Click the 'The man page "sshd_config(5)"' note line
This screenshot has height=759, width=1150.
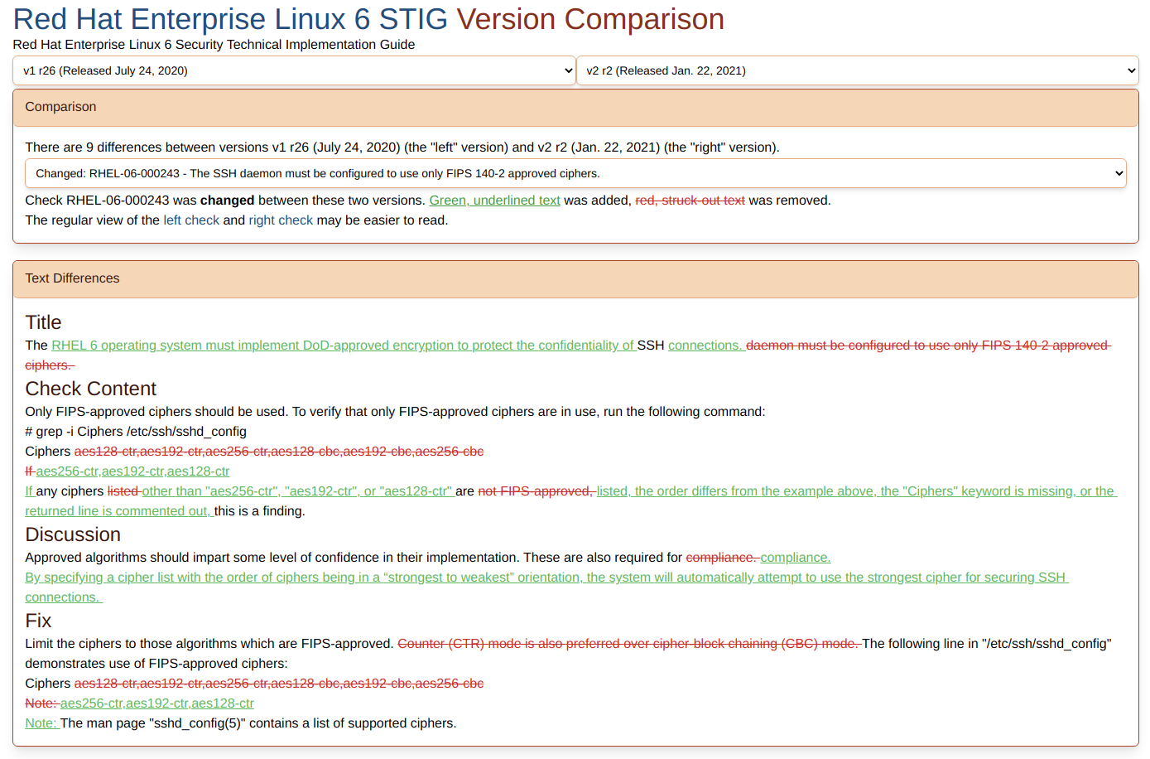pos(258,723)
